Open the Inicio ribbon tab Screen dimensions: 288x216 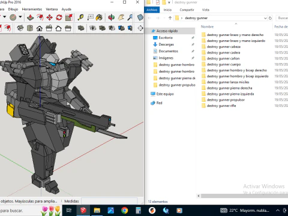pos(167,10)
